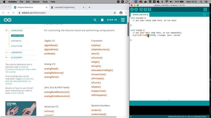
Task: Open the random() reference link
Action: click(96, 110)
